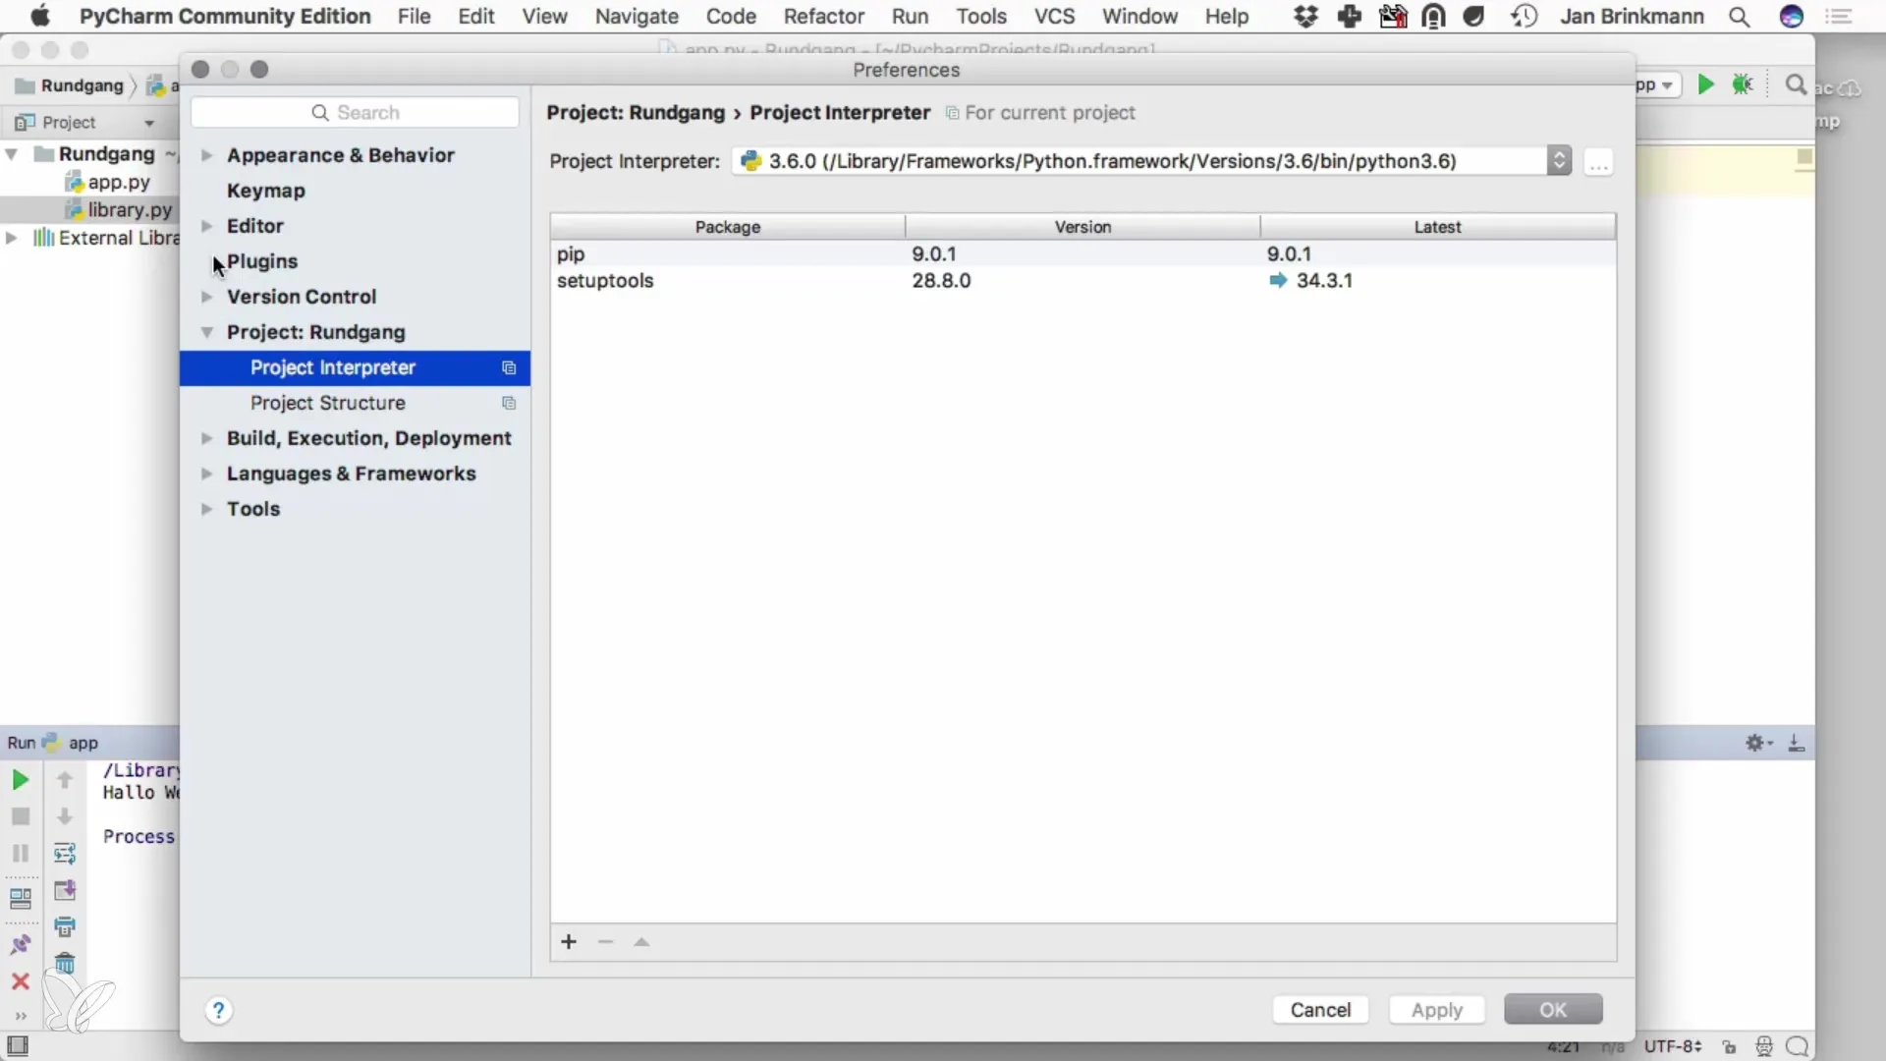Open the Project view dropdown
The image size is (1886, 1061).
coord(149,123)
